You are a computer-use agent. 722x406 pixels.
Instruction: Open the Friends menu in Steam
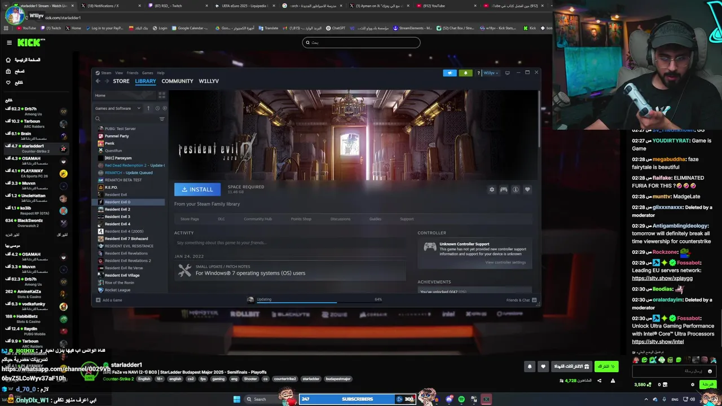133,73
